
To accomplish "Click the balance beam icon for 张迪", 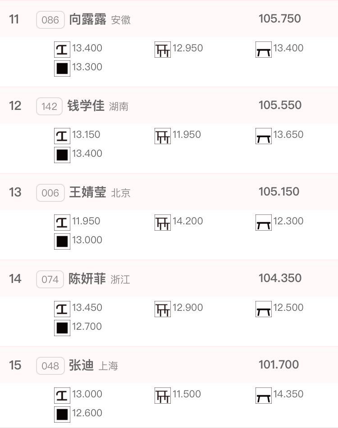I will 264,396.
